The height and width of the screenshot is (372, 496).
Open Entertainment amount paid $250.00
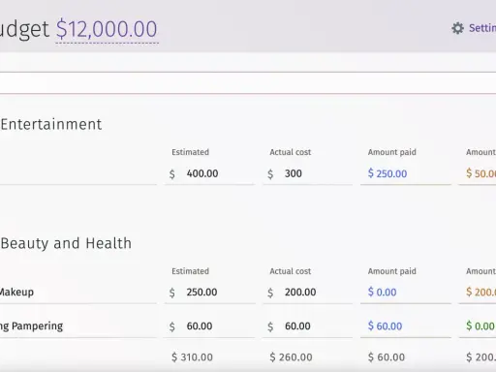click(x=387, y=173)
